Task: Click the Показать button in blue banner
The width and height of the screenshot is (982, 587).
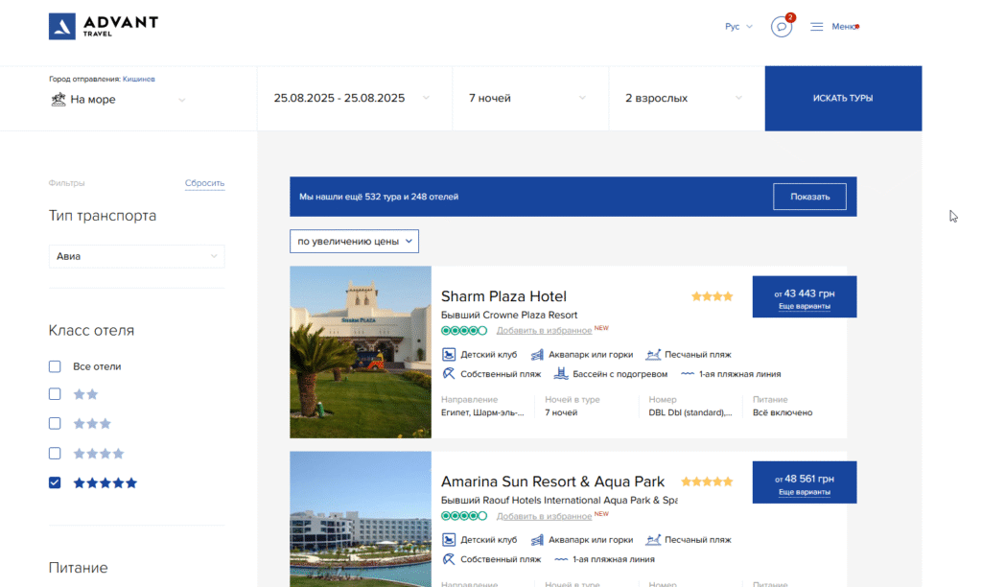Action: 809,197
